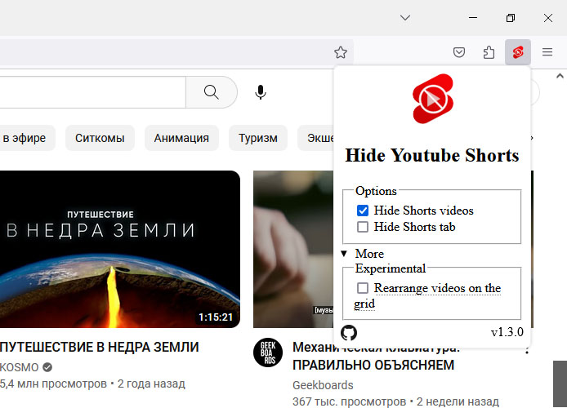Click the YouTube search input field
The height and width of the screenshot is (408, 567).
(x=92, y=92)
